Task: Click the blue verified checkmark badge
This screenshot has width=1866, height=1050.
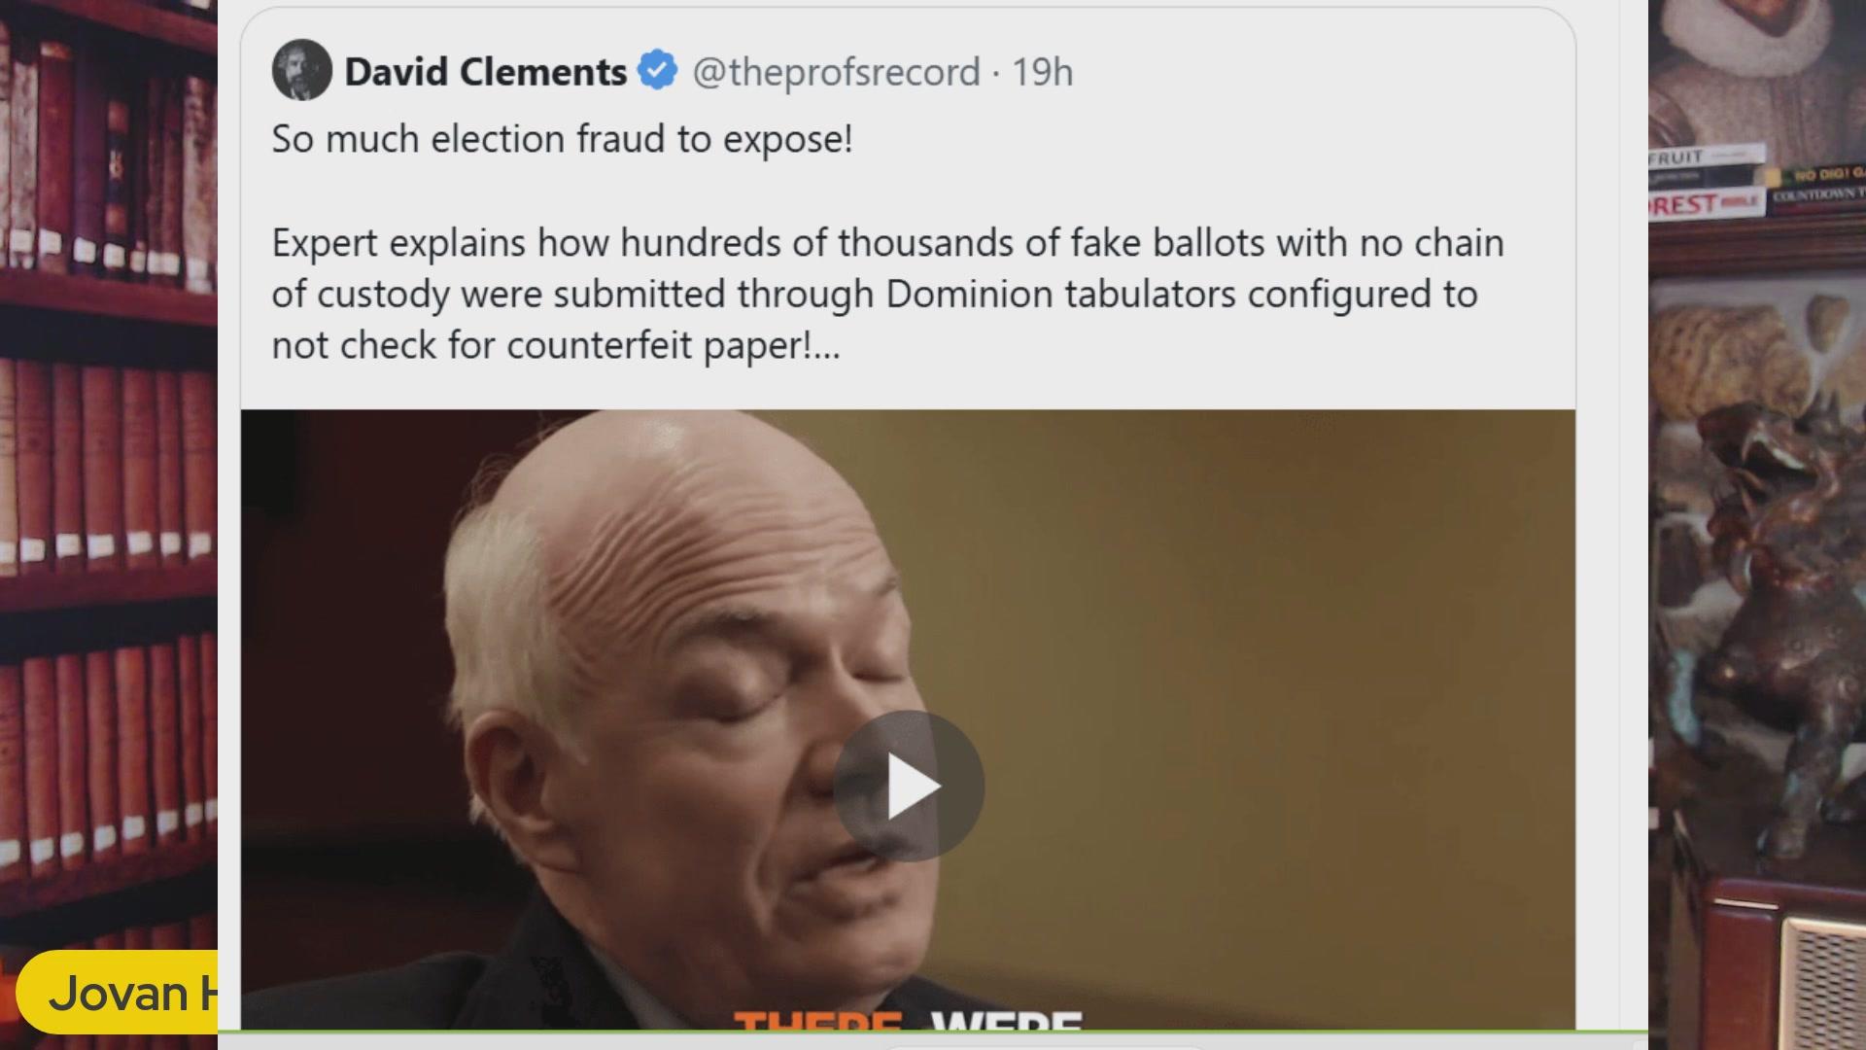Action: tap(657, 70)
